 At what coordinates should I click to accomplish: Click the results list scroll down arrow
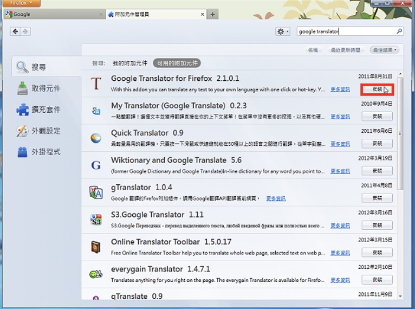pyautogui.click(x=400, y=297)
